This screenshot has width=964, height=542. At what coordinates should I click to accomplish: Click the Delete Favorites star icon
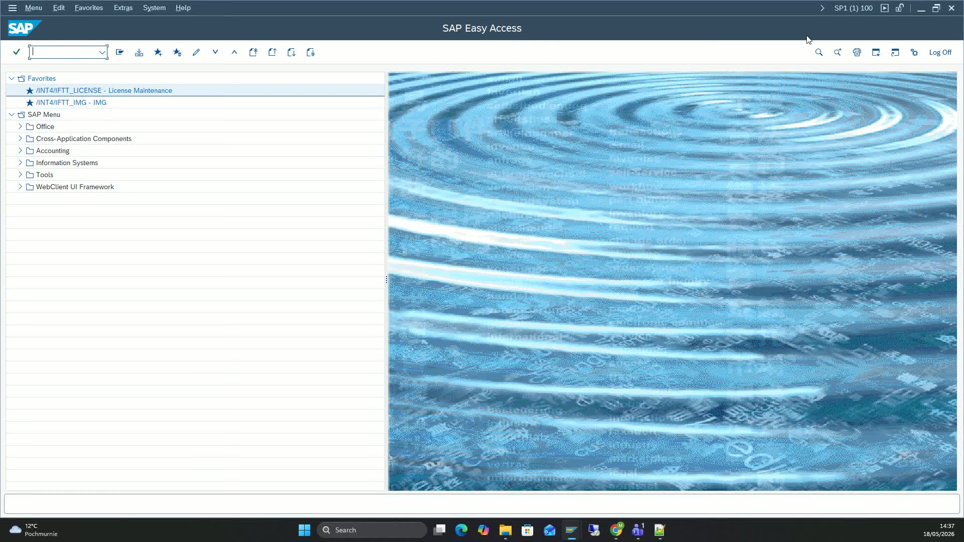click(177, 52)
